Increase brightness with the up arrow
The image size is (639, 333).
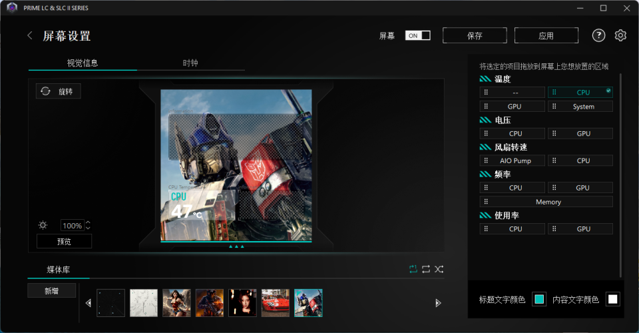88,222
